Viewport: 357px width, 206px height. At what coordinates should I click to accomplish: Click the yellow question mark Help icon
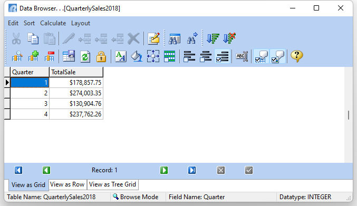coord(297,56)
